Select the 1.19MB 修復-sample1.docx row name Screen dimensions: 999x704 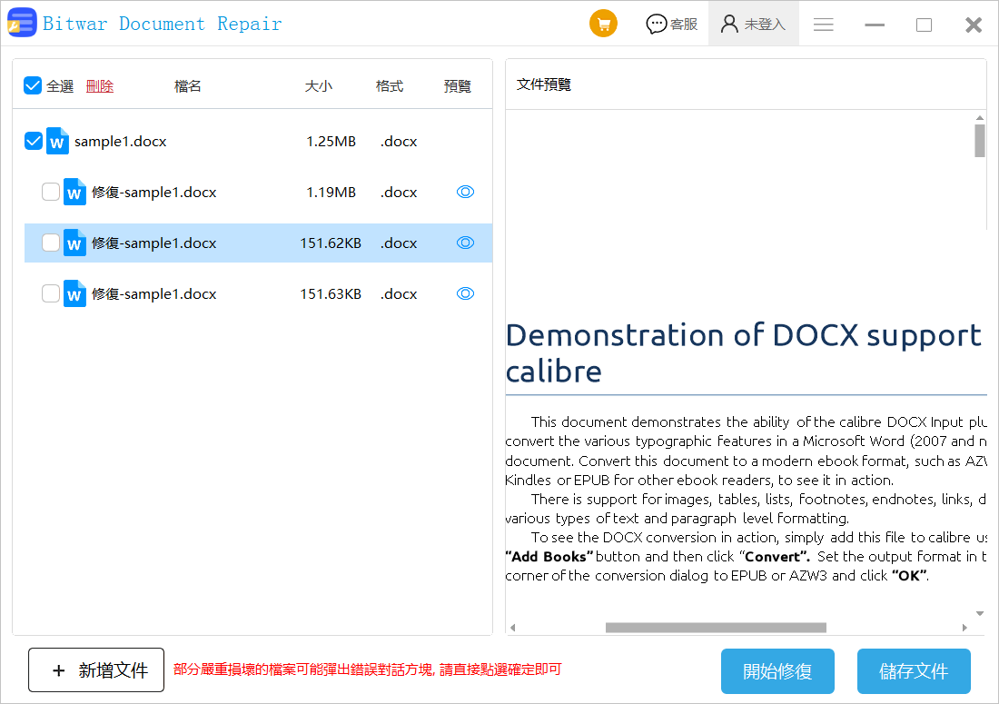point(154,192)
